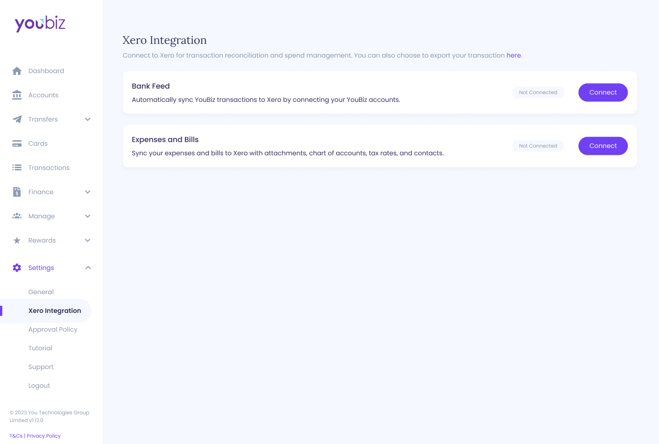Open the General settings page
The height and width of the screenshot is (444, 659).
coord(41,292)
